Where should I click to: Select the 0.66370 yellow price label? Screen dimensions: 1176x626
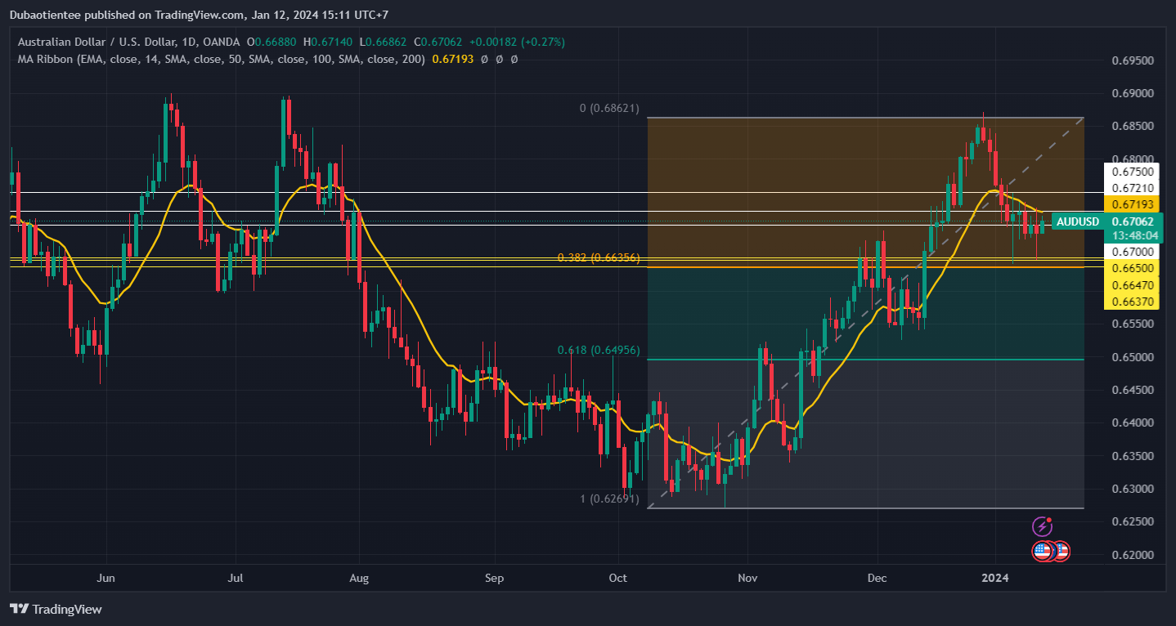[x=1132, y=302]
